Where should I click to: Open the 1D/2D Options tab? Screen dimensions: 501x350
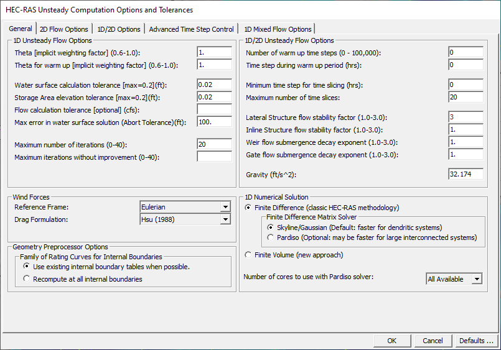click(x=118, y=29)
